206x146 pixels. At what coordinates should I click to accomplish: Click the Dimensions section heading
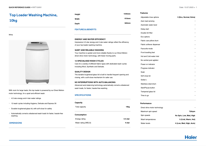[x=15, y=123]
